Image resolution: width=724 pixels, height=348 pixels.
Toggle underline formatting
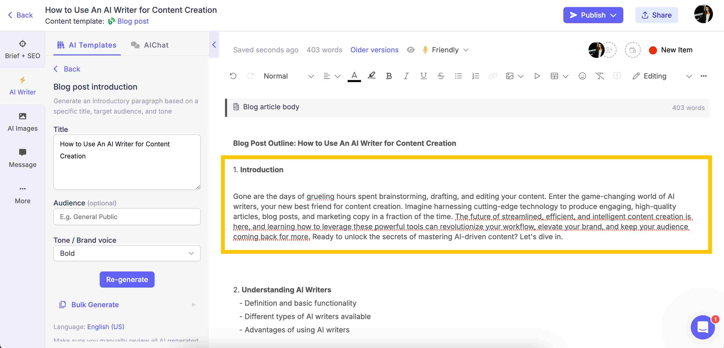pyautogui.click(x=423, y=76)
